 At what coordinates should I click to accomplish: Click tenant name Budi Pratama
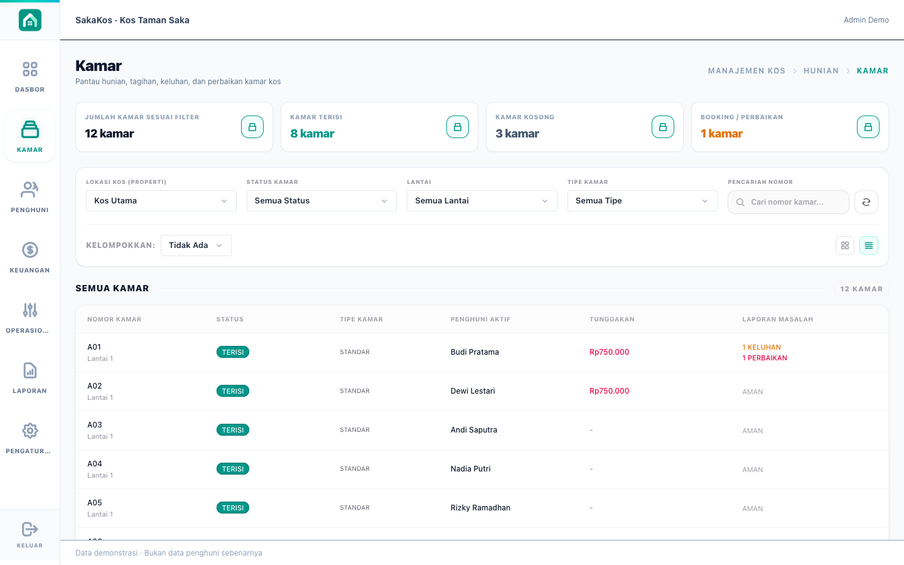click(475, 352)
